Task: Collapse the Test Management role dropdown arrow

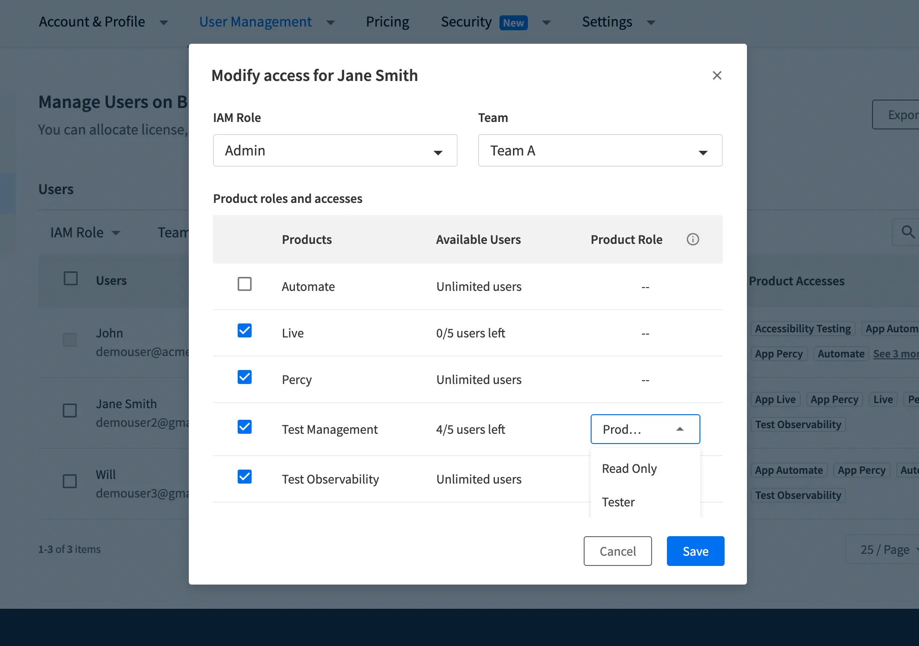Action: [x=679, y=429]
